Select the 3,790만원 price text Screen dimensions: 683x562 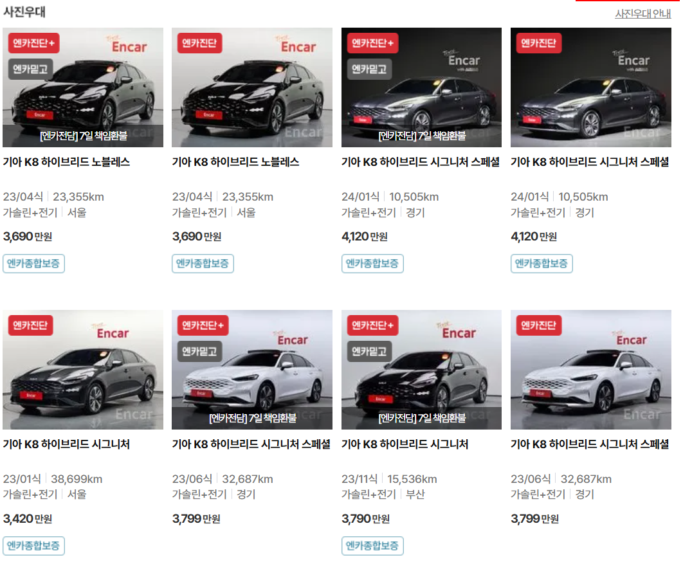366,519
